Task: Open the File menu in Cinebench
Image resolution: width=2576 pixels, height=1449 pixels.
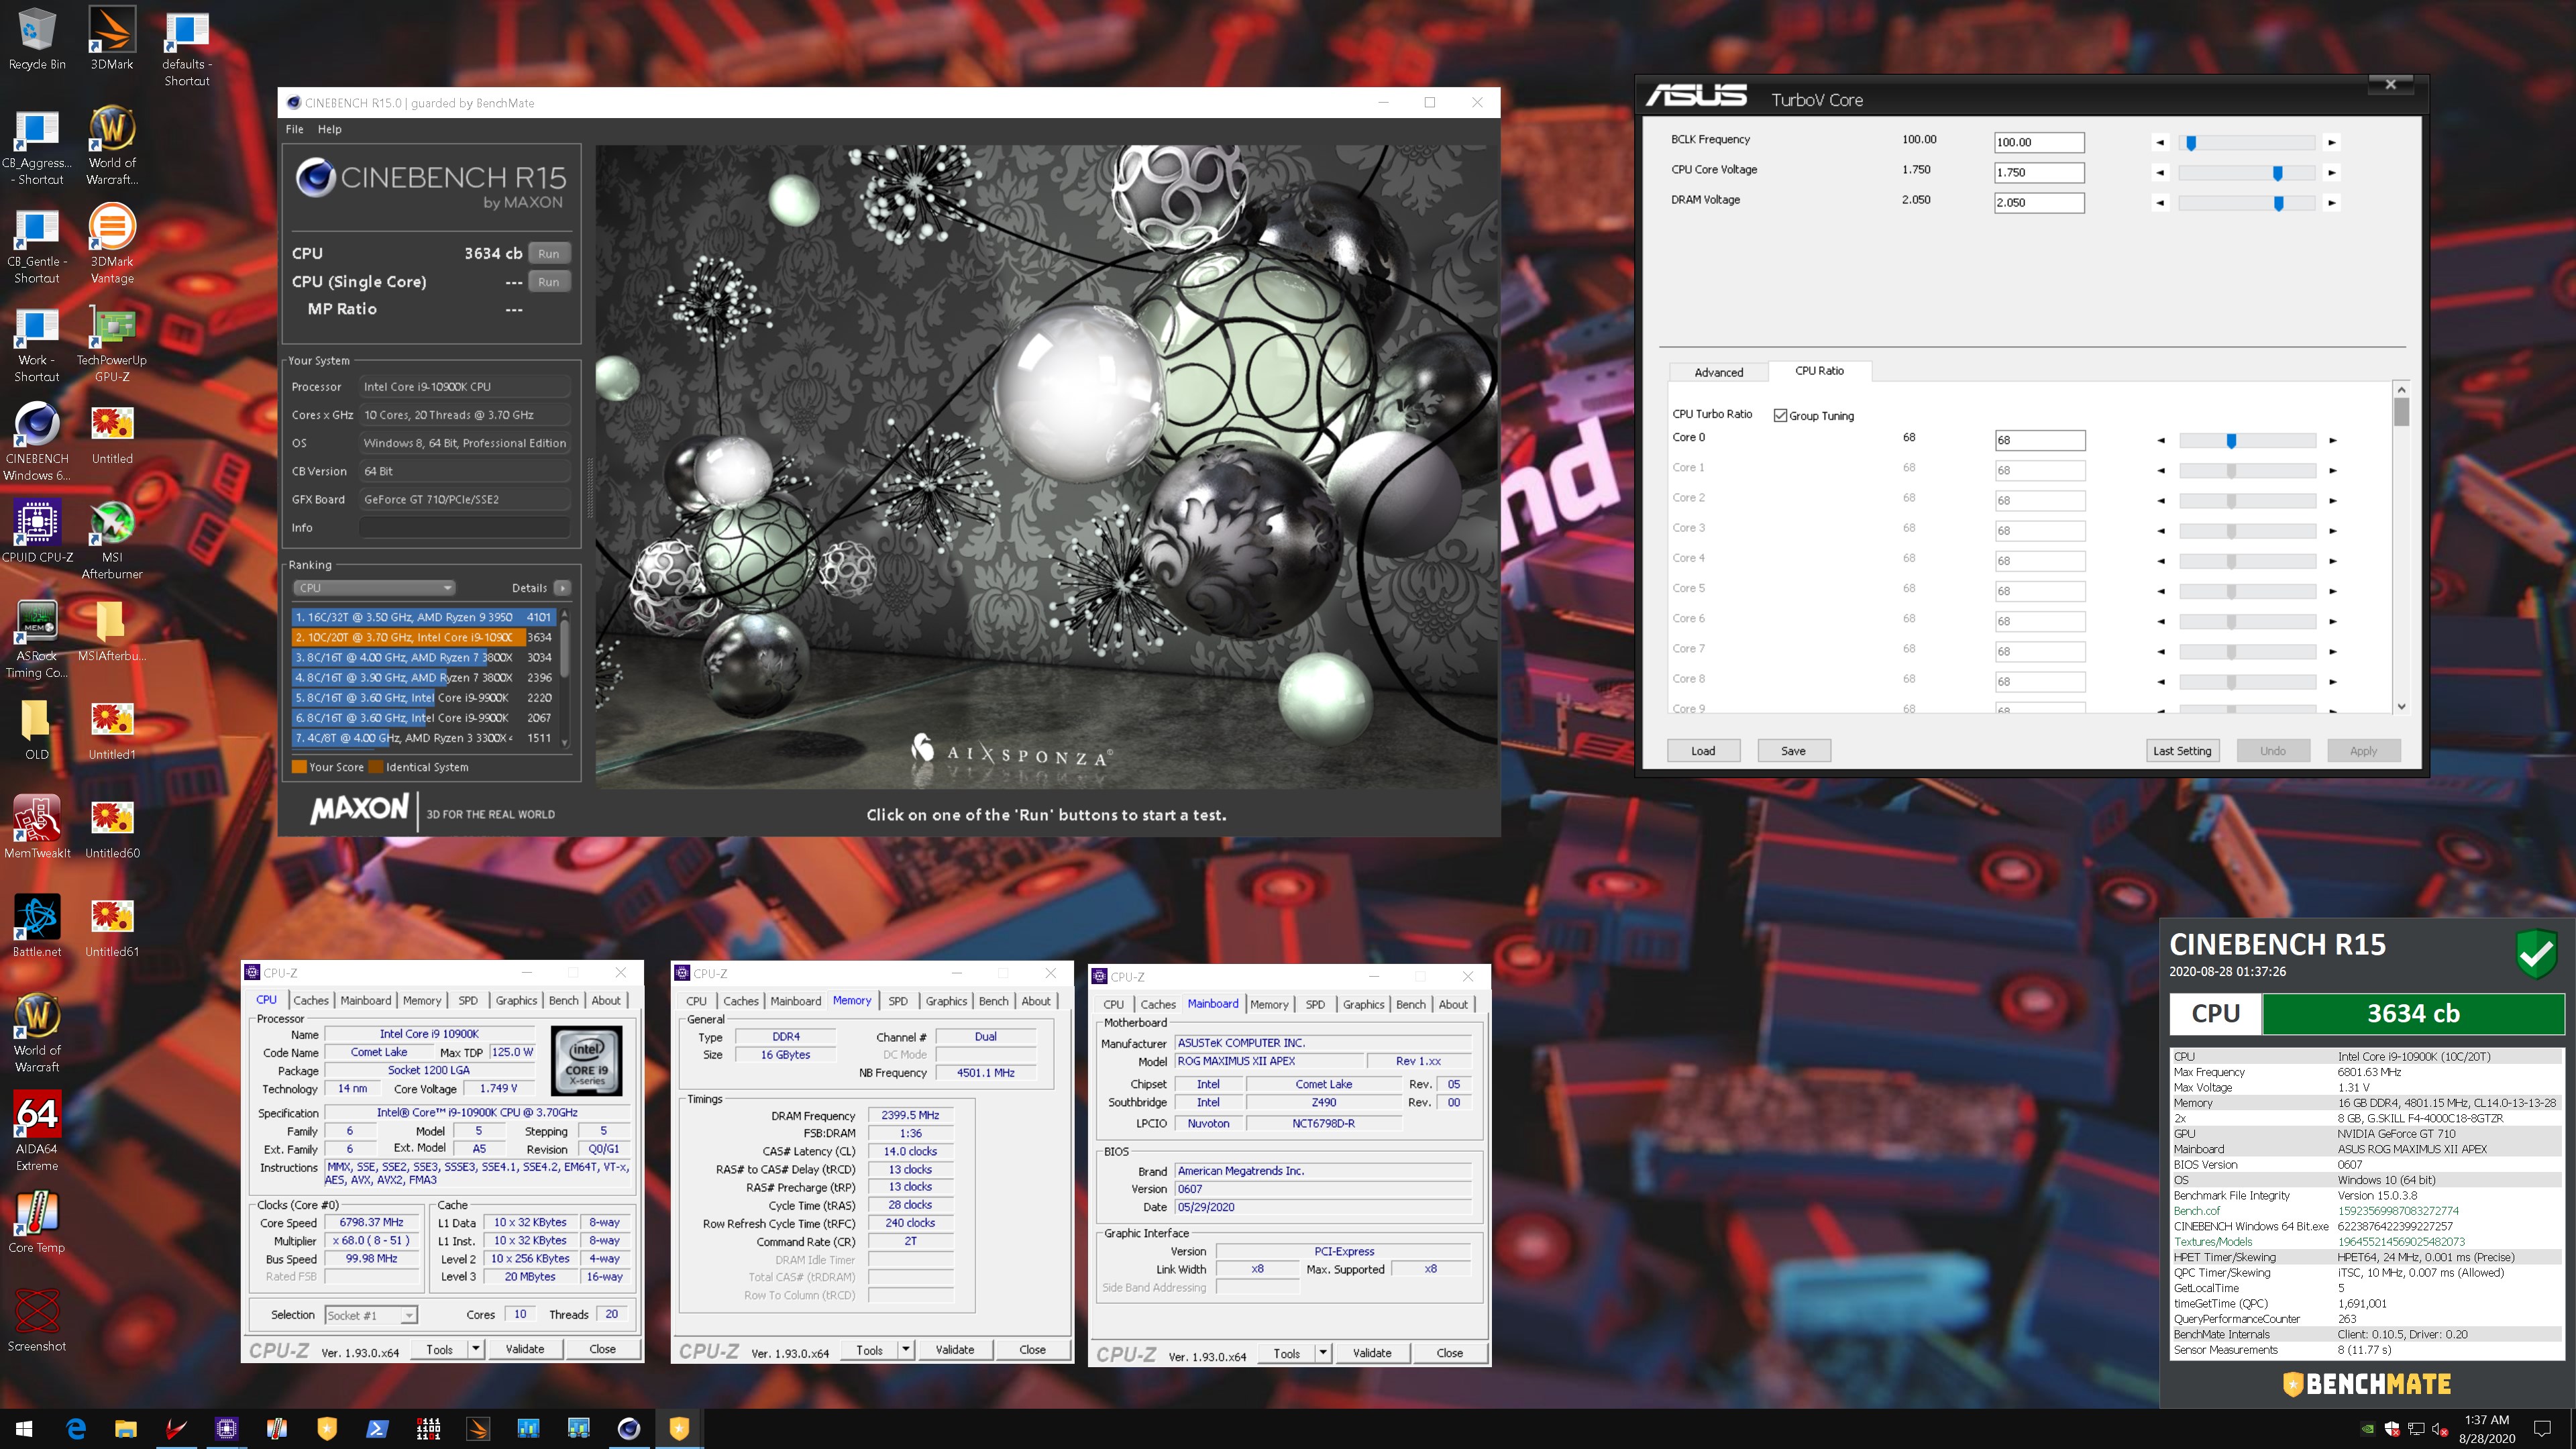Action: click(x=294, y=129)
